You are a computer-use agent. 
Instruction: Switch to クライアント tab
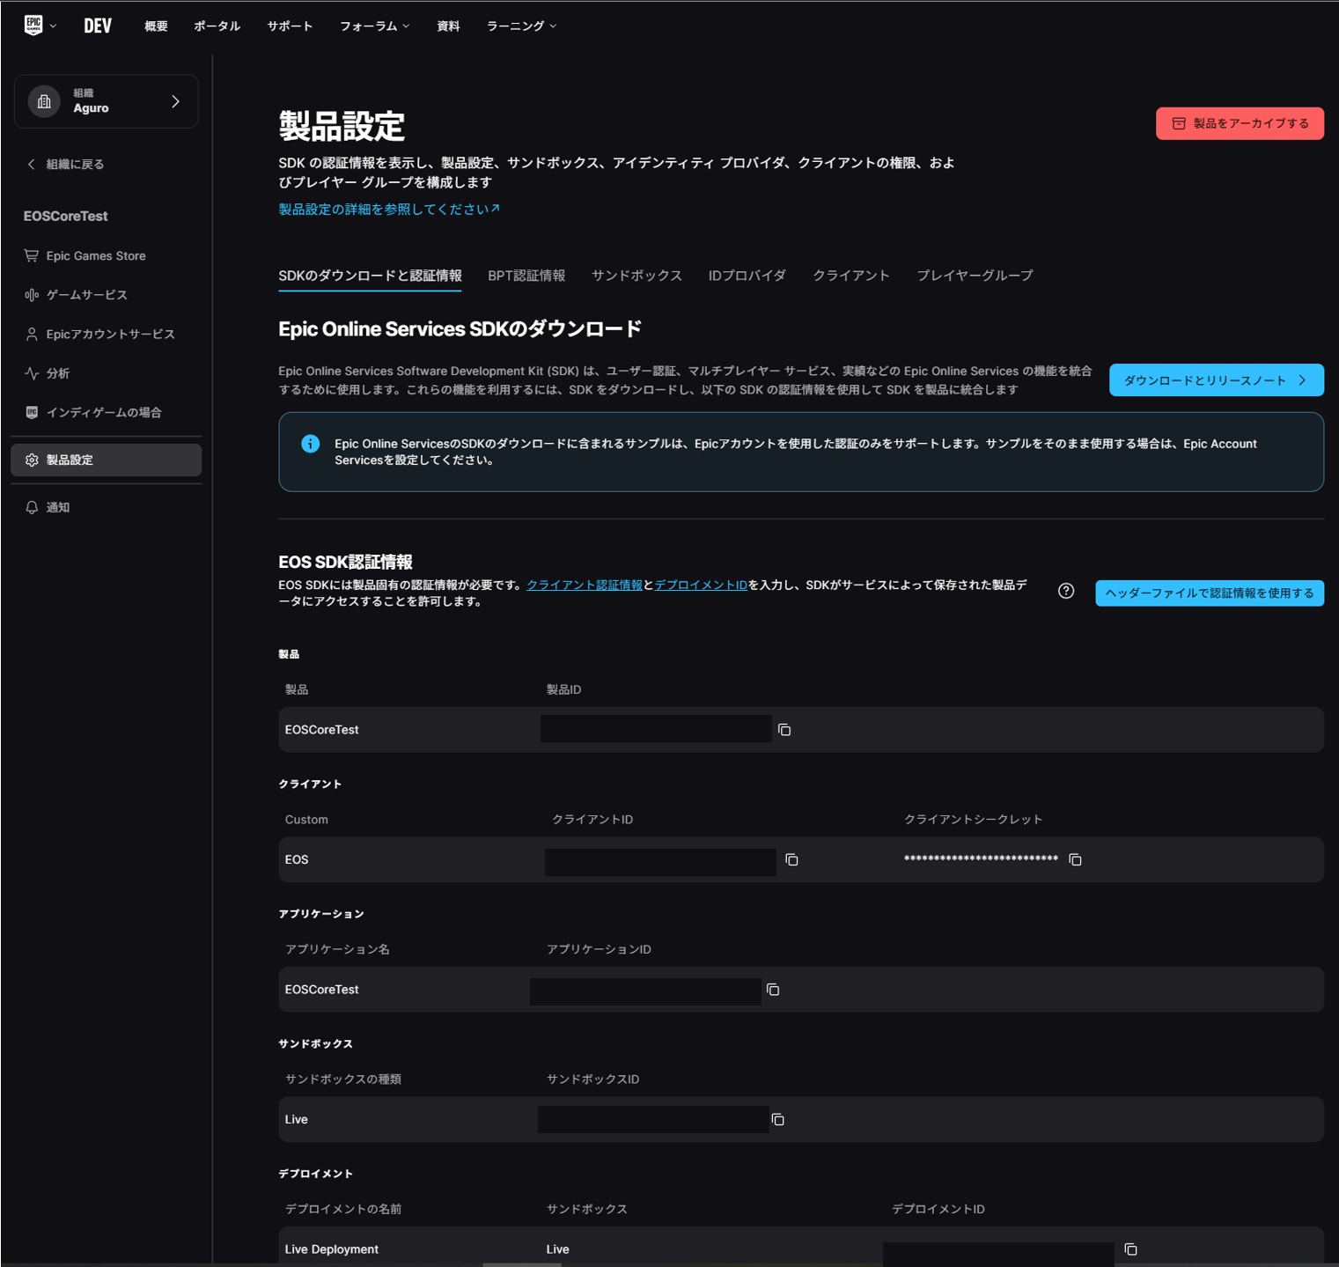pos(851,276)
